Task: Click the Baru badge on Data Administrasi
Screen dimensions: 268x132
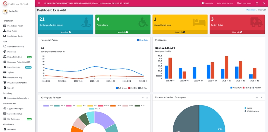Action: pos(29,57)
